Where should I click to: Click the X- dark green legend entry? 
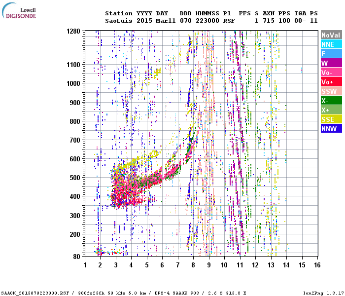331,101
